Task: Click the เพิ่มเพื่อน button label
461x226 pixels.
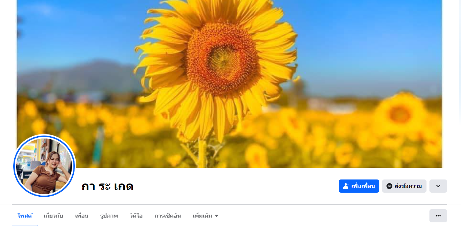Action: 363,186
